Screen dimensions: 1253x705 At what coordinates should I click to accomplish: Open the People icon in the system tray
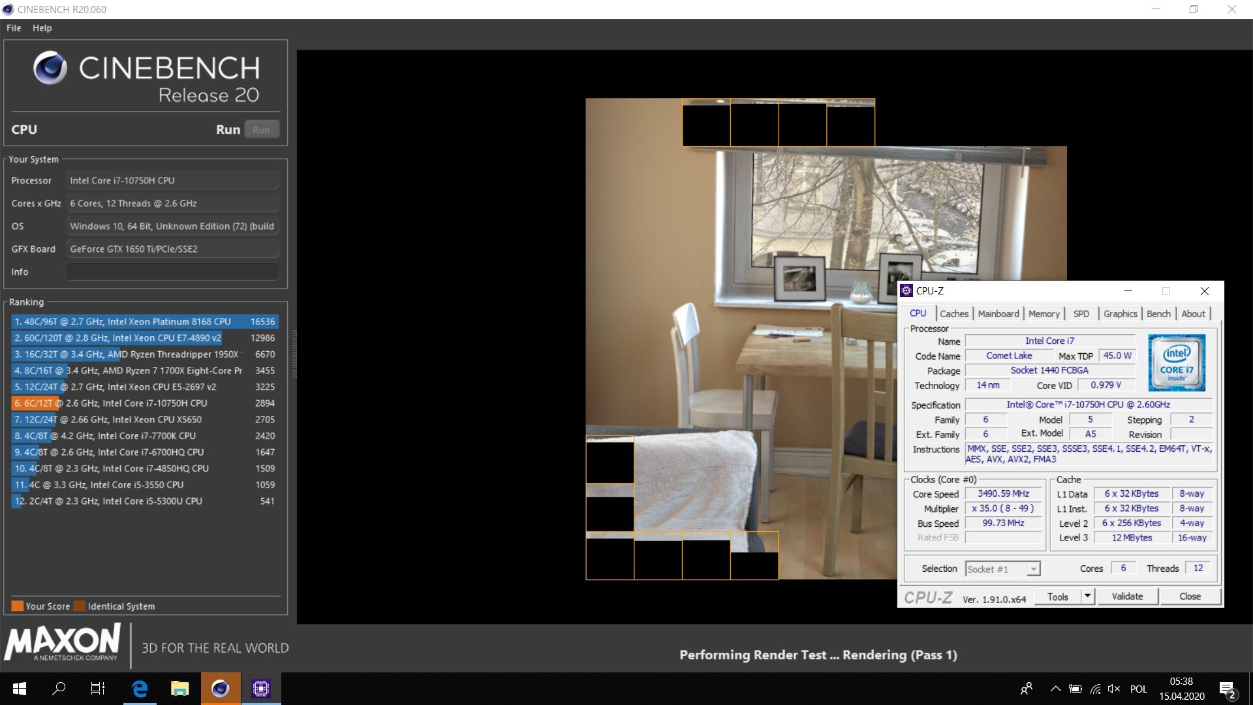coord(1027,689)
